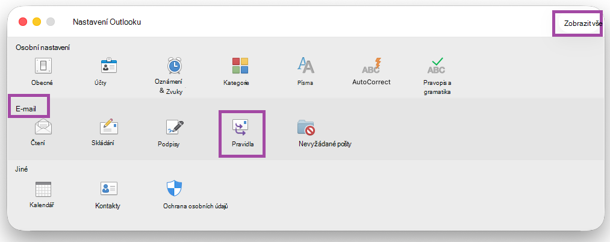Screen dimensions: 610x242
Task: Open Obecné general settings icon
Action: click(x=43, y=66)
